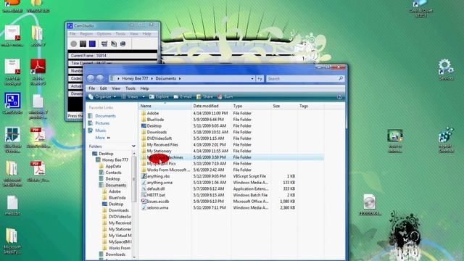Click the blue CamStudio stop button
This screenshot has width=464, height=261.
[x=92, y=43]
